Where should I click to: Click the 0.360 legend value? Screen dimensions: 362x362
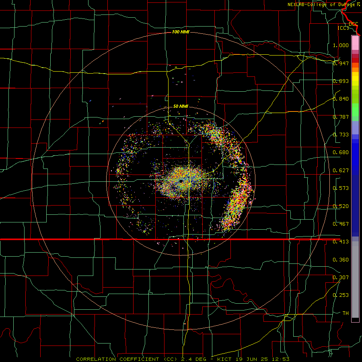tap(341, 260)
